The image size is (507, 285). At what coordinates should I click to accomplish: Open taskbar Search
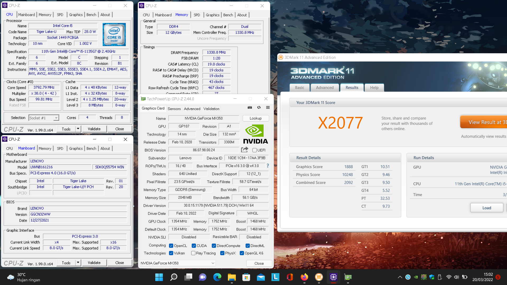click(x=173, y=277)
